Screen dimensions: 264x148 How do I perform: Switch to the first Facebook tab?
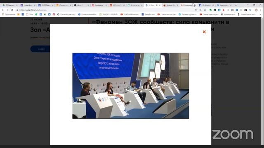[45, 5]
